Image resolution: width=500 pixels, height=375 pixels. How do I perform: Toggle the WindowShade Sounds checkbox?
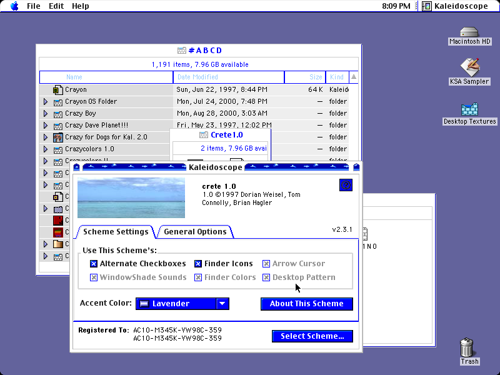93,277
